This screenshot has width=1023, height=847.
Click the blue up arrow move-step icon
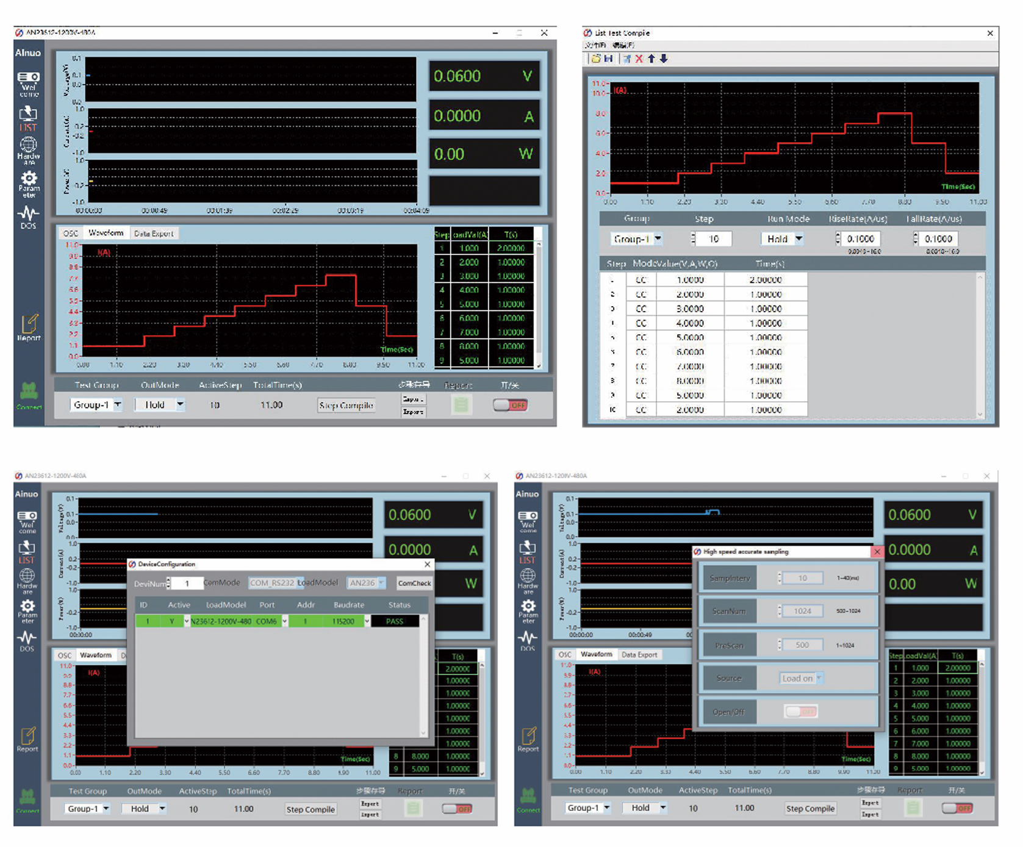tap(651, 59)
